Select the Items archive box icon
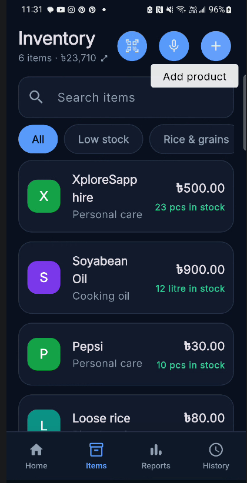The height and width of the screenshot is (483, 247). click(96, 450)
